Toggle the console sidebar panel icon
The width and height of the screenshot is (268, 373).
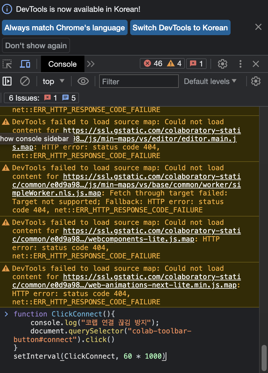click(7, 81)
